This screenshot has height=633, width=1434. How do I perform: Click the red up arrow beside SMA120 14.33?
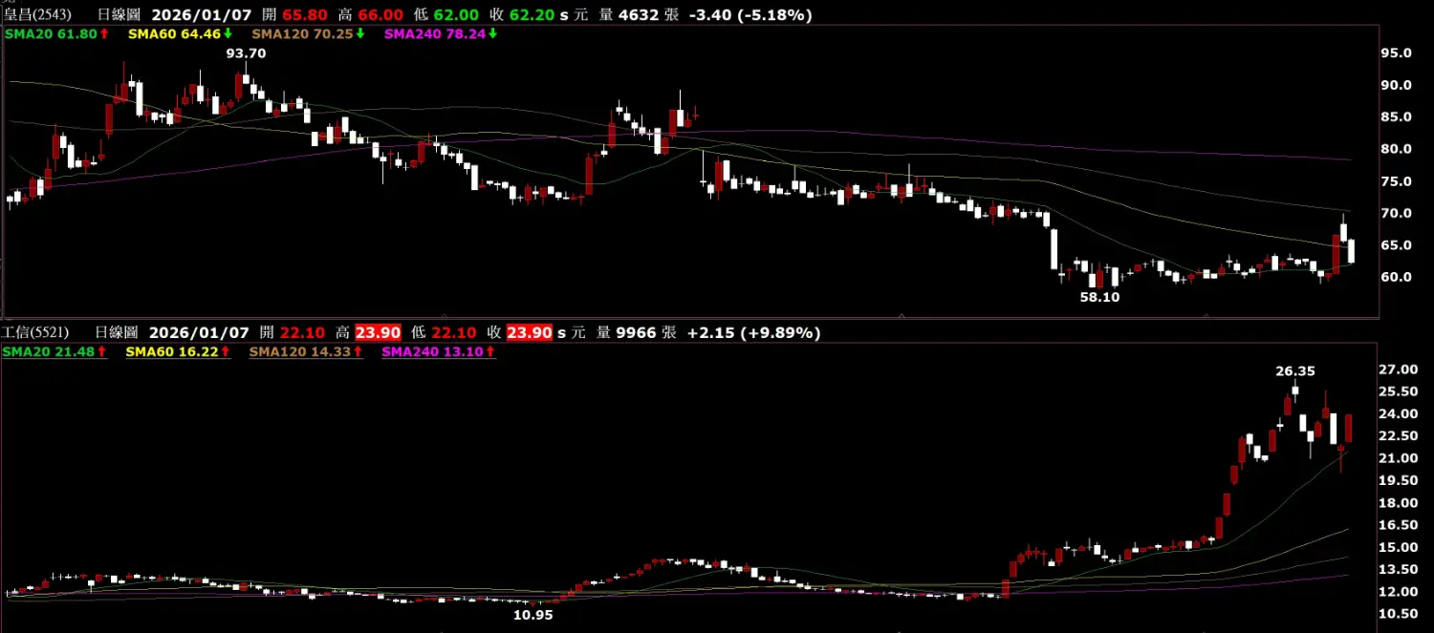pos(358,351)
